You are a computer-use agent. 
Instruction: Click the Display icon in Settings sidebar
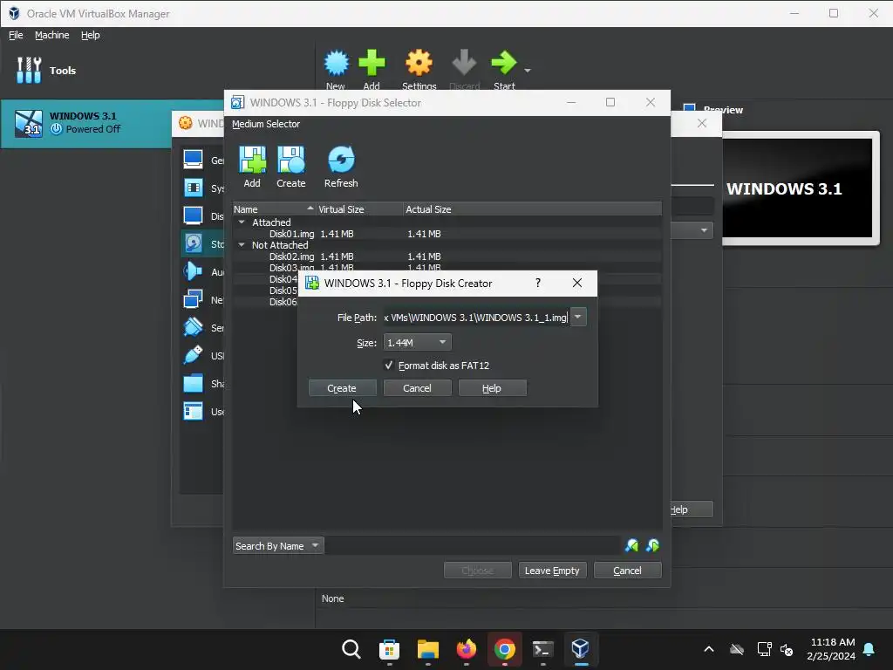(193, 216)
